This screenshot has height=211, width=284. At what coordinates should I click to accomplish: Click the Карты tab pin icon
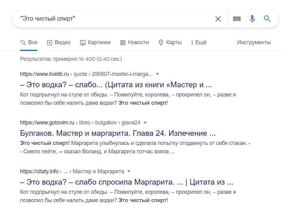point(161,43)
